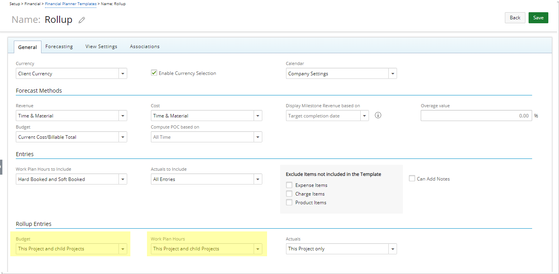This screenshot has width=559, height=274.
Task: Click the Rollup name heading text
Action: click(58, 20)
